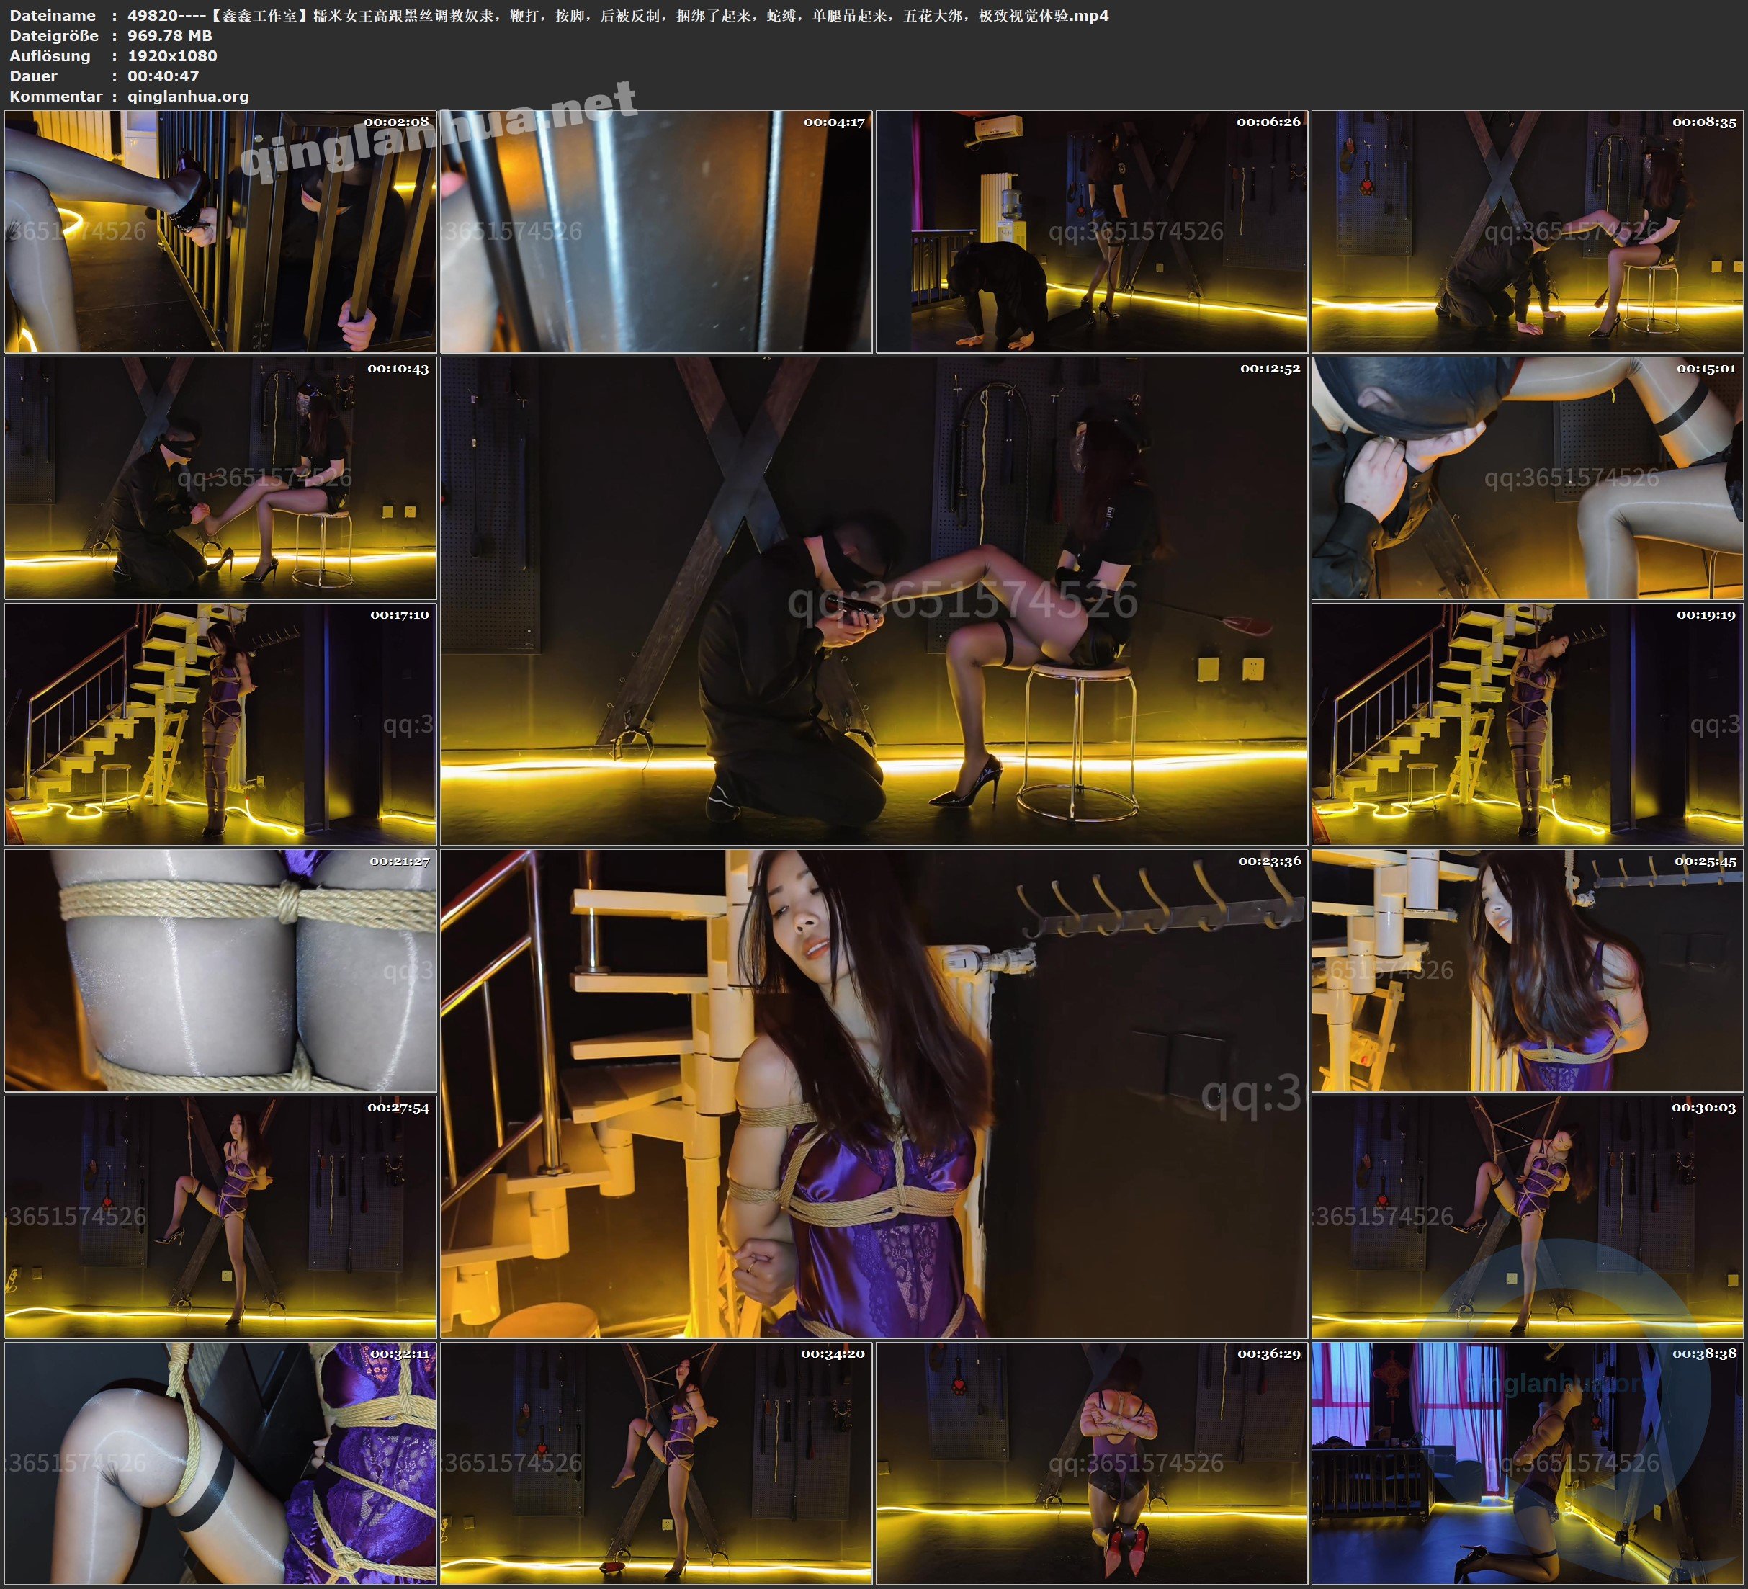This screenshot has height=1589, width=1748.
Task: Click the frame stamped 00:08:35
Action: [x=1528, y=232]
